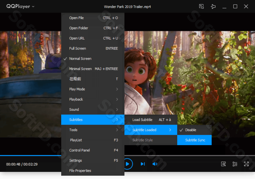Skip to next video with the next button
This screenshot has height=179, width=255.
click(143, 164)
